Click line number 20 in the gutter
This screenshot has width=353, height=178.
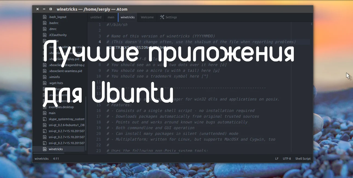pyautogui.click(x=99, y=133)
